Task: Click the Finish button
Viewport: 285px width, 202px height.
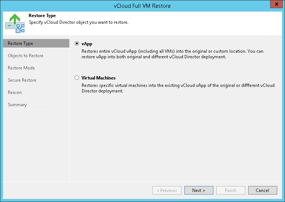Action: tap(230, 190)
